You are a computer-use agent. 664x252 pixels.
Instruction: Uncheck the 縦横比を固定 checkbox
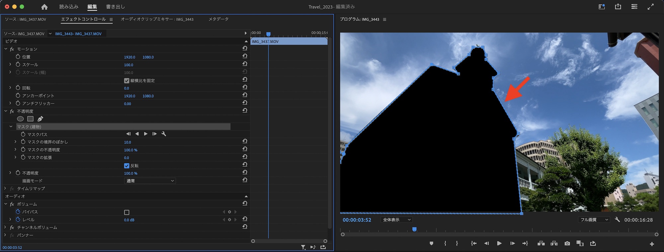point(126,81)
